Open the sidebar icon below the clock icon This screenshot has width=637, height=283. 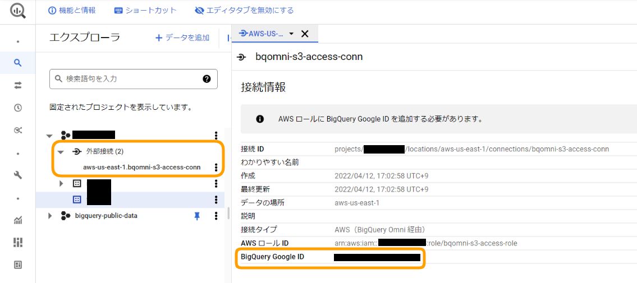[17, 130]
